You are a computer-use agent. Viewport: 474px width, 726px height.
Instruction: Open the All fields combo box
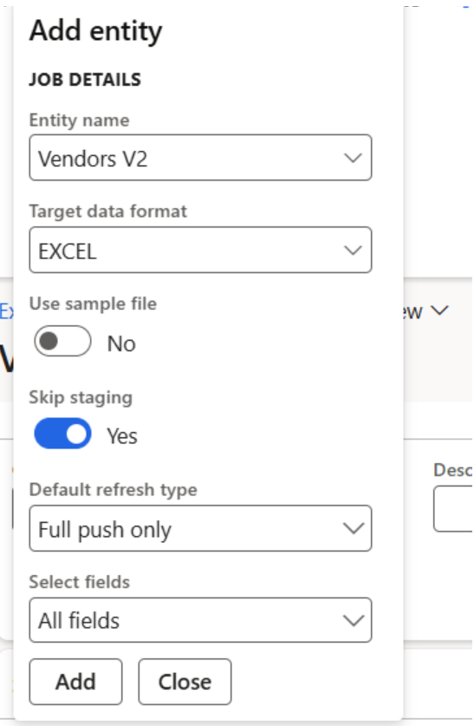point(200,620)
